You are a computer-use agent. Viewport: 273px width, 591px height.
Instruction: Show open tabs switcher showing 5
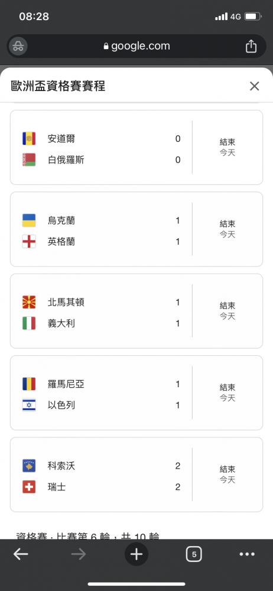[x=194, y=554]
